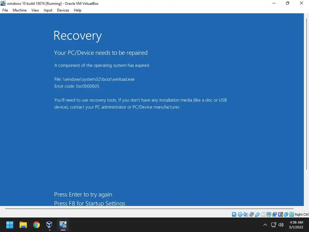Click the mouse integration status icon
The width and height of the screenshot is (309, 232).
286,214
